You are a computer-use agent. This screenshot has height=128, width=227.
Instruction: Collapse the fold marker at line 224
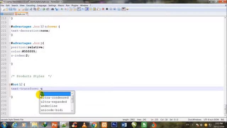tap(10, 43)
